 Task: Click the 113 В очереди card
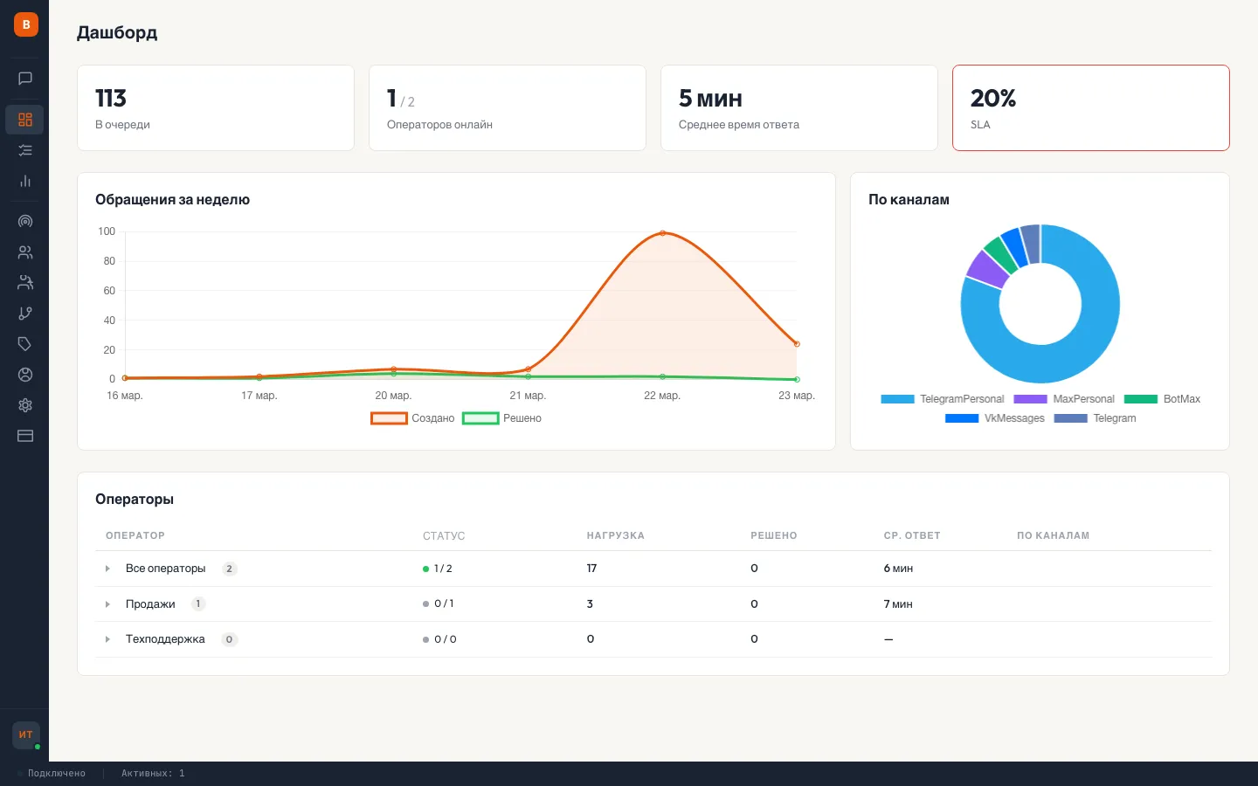[x=216, y=108]
